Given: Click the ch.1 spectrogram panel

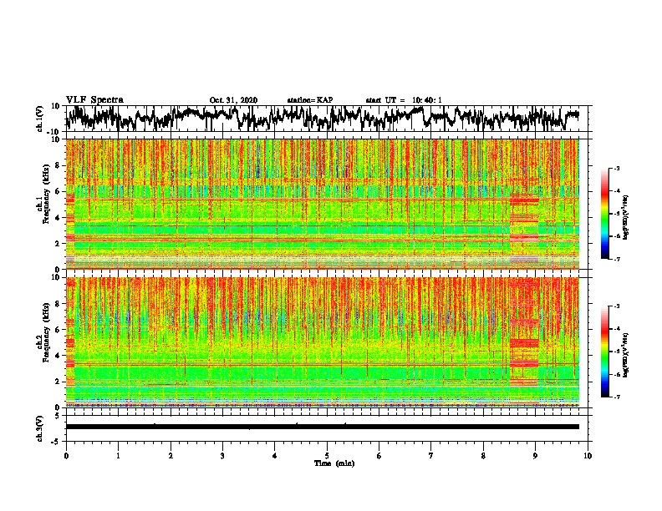Looking at the screenshot, I should point(323,204).
